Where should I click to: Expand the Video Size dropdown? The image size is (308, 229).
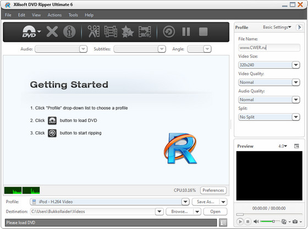point(296,65)
